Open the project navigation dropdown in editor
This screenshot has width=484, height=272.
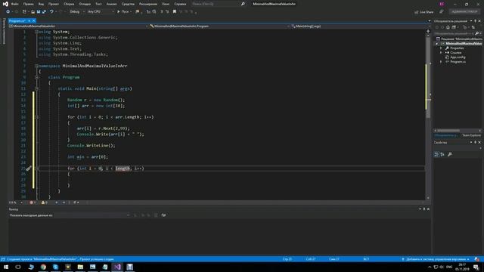click(x=79, y=26)
